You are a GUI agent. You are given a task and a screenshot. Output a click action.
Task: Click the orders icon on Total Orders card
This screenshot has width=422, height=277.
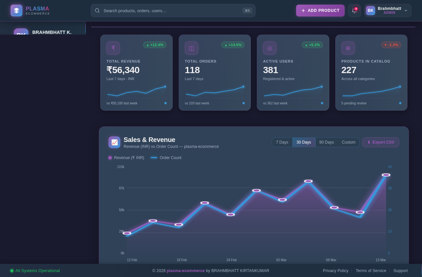(191, 48)
